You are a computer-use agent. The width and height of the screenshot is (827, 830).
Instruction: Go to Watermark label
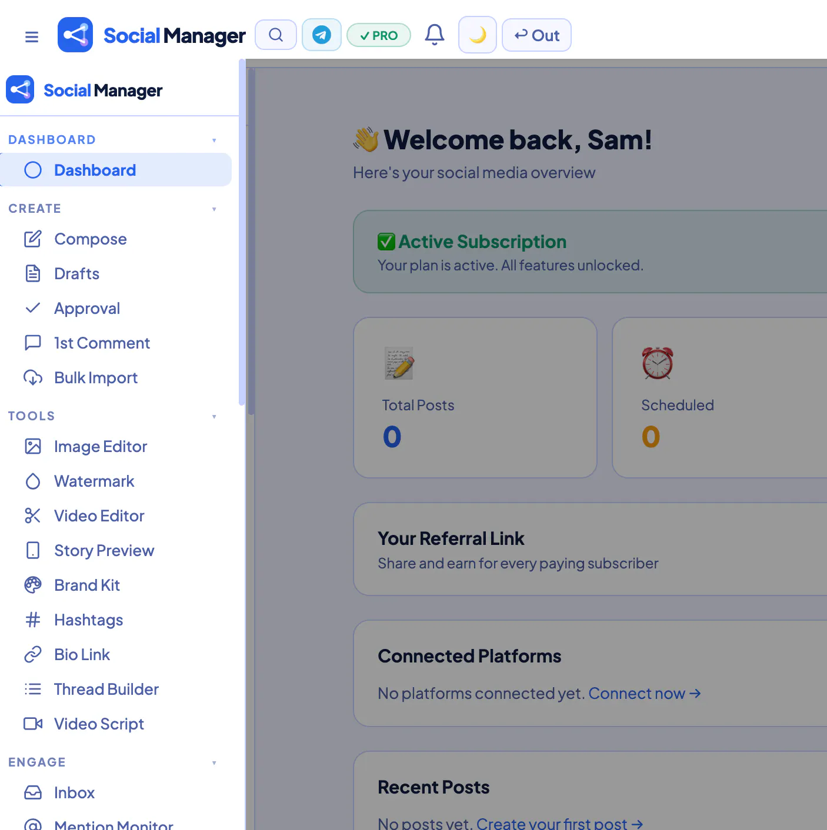[x=94, y=481]
